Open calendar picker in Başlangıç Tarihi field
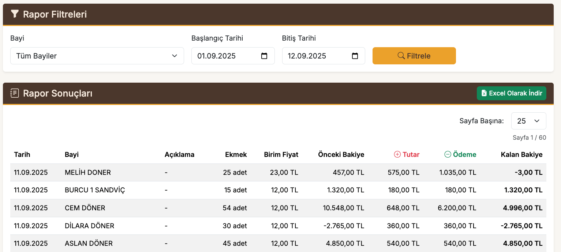 [264, 56]
